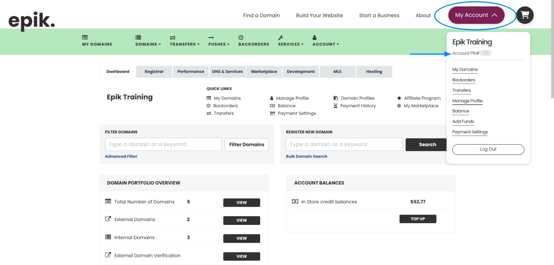Image resolution: width=554 pixels, height=265 pixels.
Task: Click the $52.77 credit balance value
Action: (x=418, y=202)
